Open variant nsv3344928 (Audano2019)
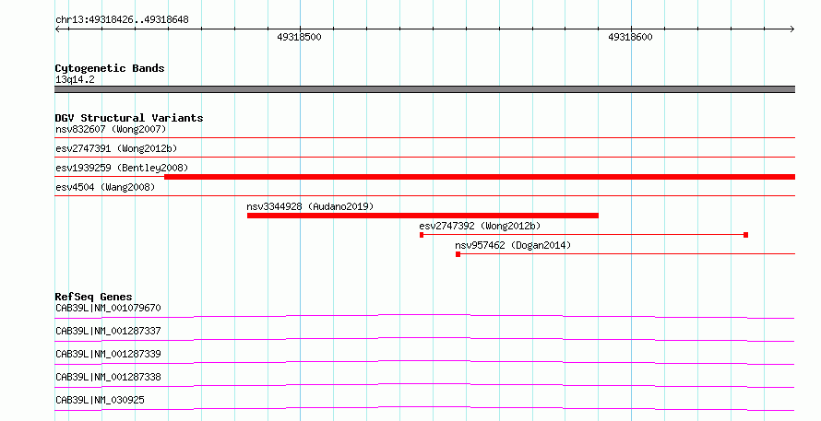This screenshot has height=421, width=821. pyautogui.click(x=310, y=206)
